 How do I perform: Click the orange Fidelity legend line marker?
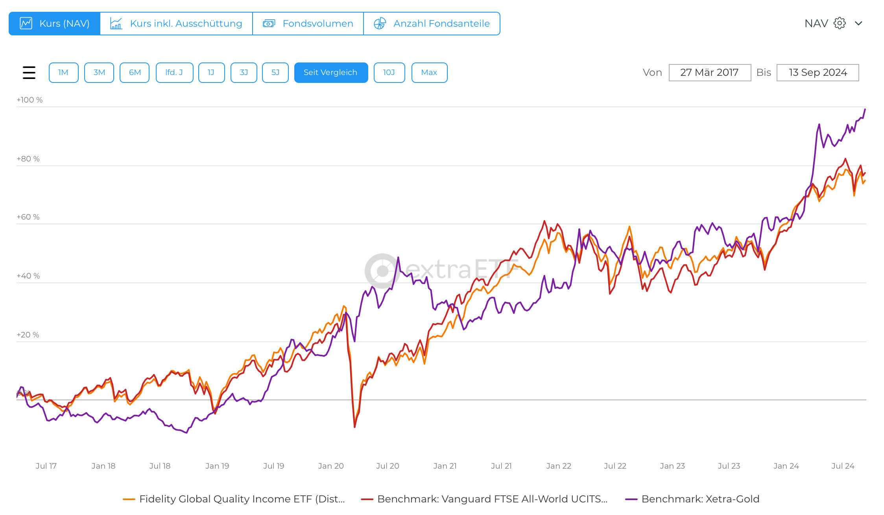tap(129, 499)
